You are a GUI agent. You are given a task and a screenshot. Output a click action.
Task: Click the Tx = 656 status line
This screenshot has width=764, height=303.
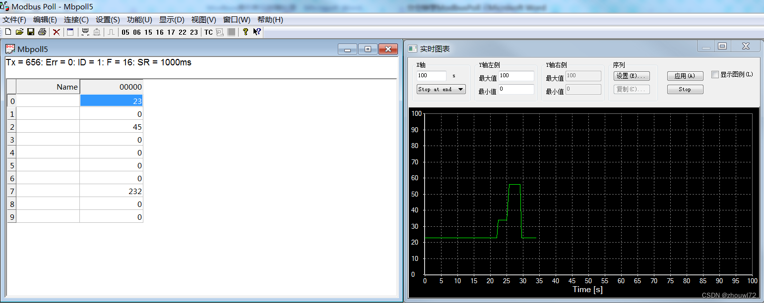(x=98, y=62)
